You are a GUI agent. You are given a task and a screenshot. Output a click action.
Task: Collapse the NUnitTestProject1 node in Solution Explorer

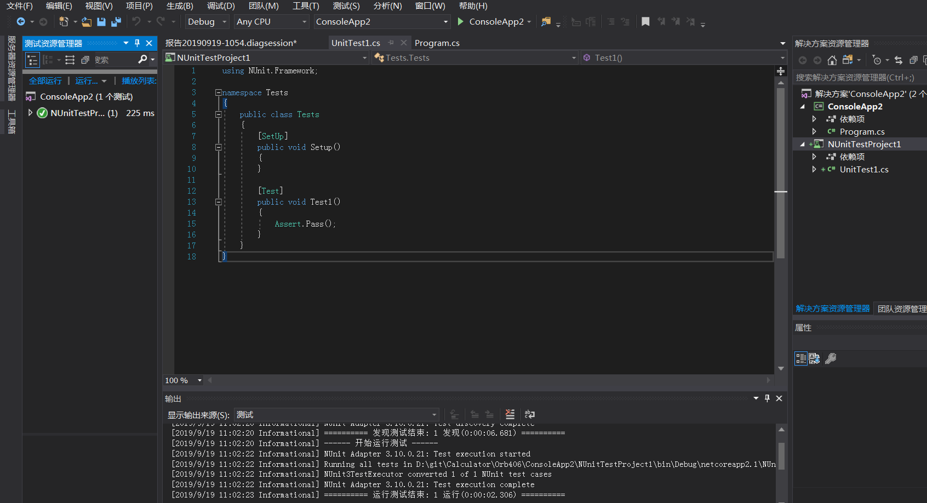click(803, 144)
